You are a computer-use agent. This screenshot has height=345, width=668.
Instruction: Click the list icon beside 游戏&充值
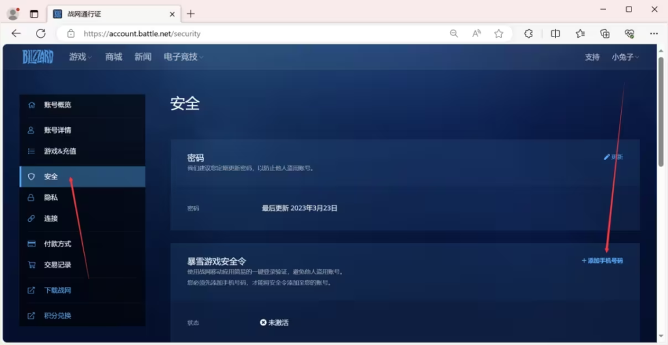point(31,151)
